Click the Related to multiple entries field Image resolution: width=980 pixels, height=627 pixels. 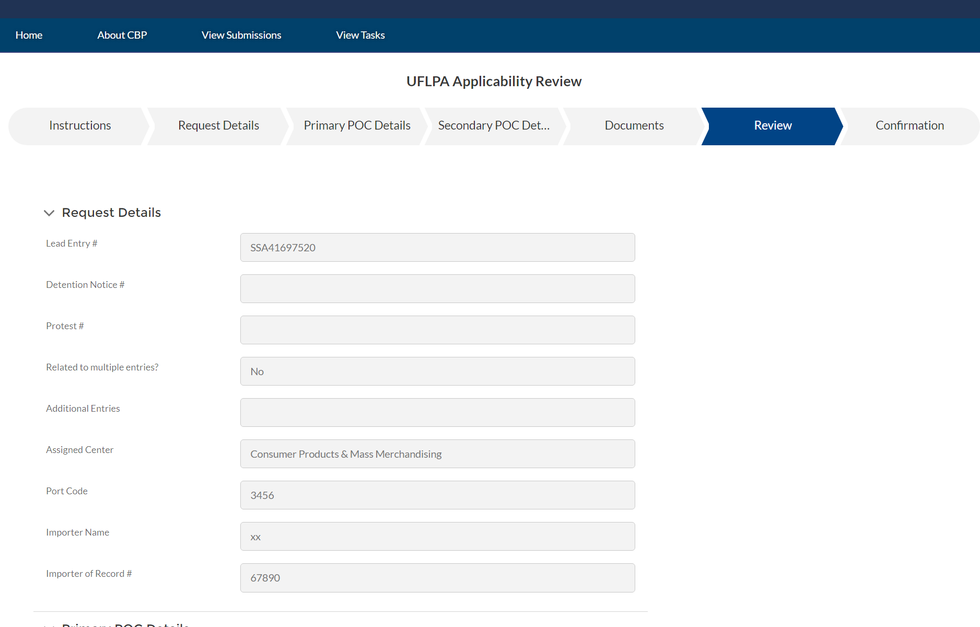437,371
